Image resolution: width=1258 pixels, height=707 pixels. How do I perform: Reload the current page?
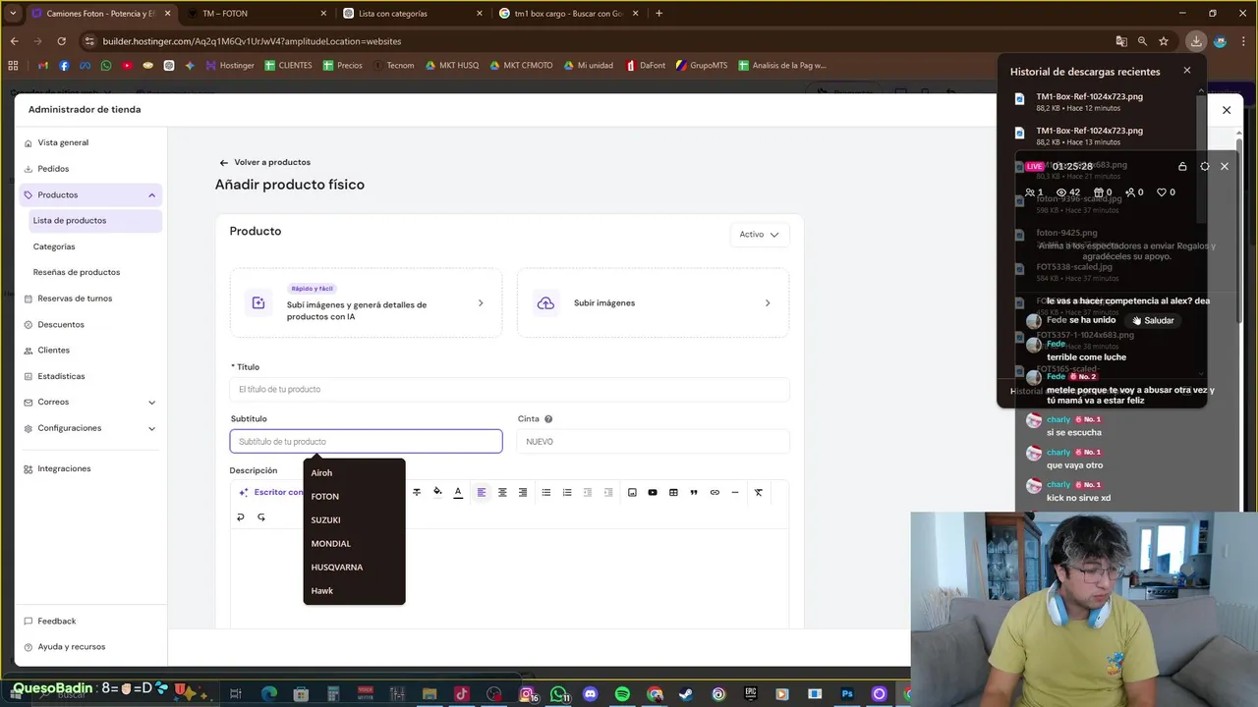(x=61, y=41)
